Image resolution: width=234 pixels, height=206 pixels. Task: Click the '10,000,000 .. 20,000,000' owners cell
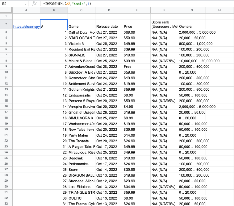click(x=192, y=61)
